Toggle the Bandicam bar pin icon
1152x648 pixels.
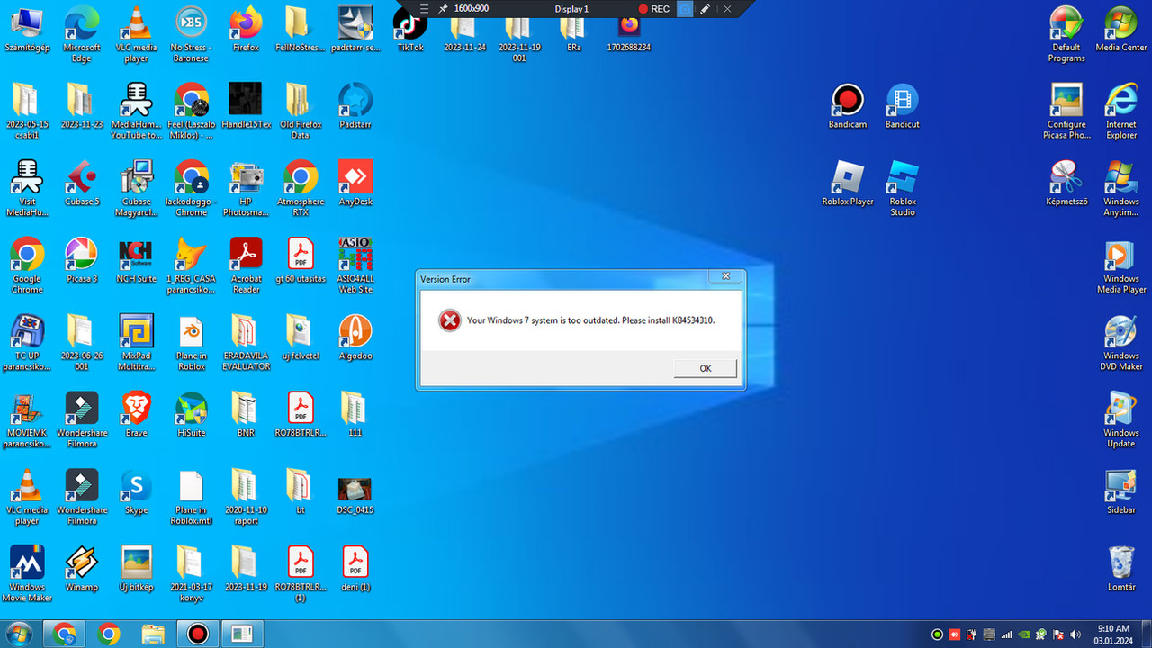click(x=443, y=9)
